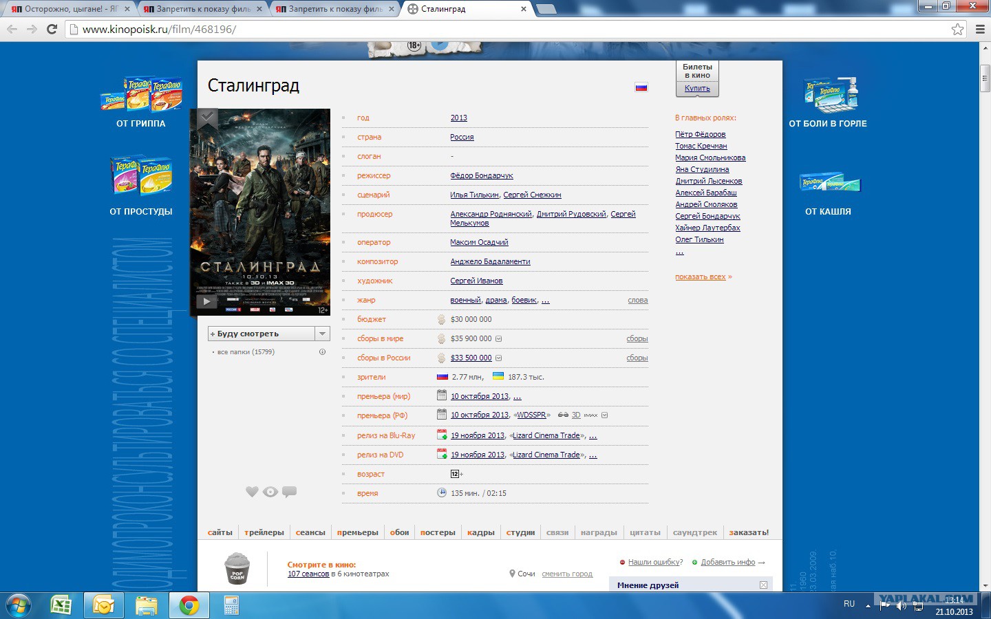Click the 3D glasses icon
Screen dimensions: 991x619
(563, 415)
